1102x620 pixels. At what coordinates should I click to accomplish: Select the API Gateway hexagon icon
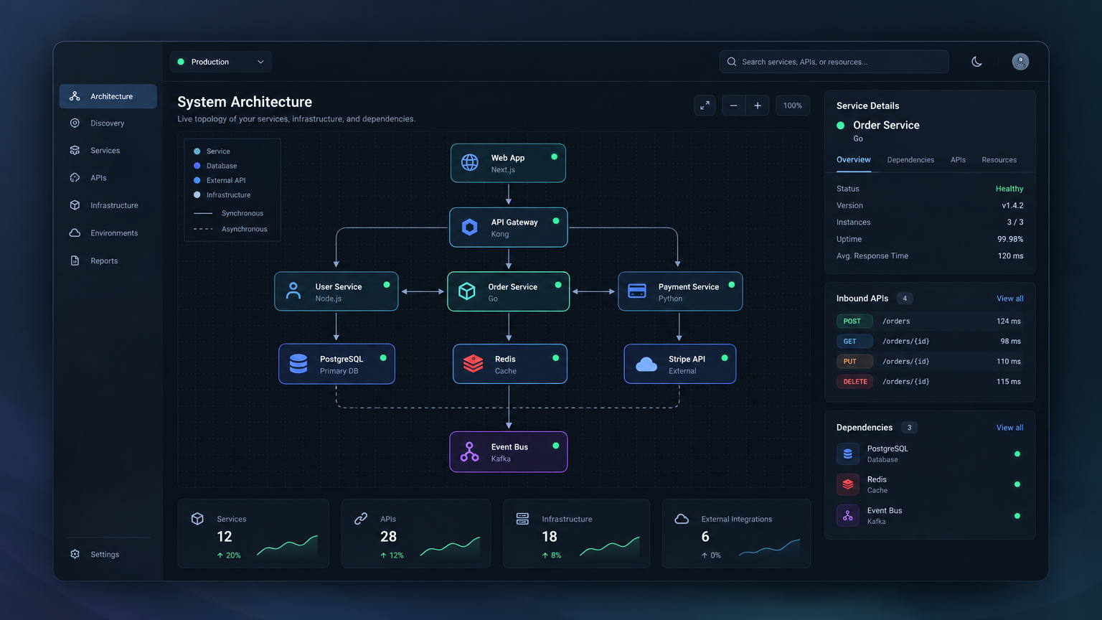click(x=470, y=227)
